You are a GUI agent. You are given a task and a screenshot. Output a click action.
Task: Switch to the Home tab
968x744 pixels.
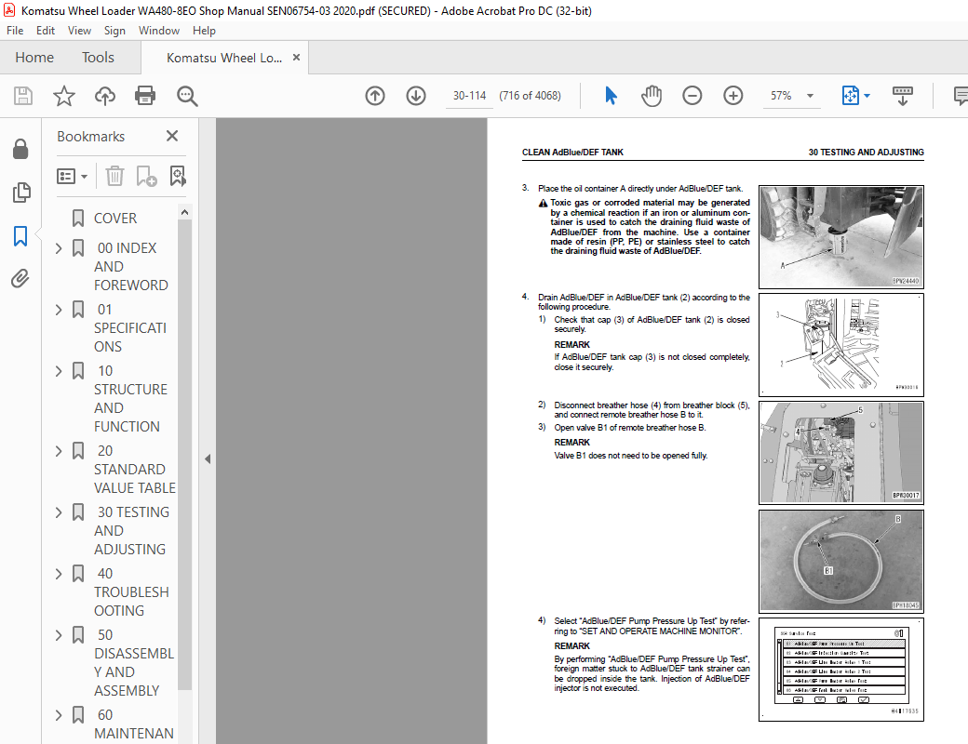coord(34,58)
